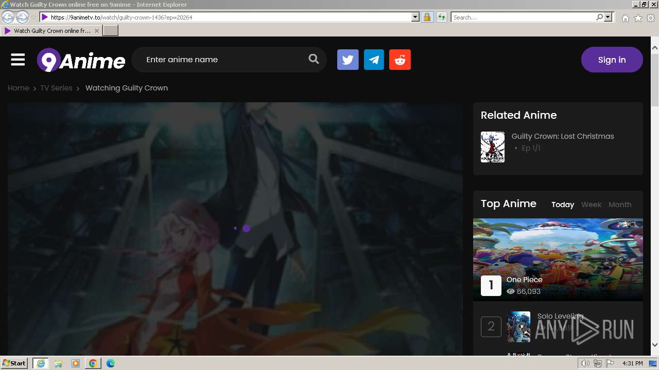Go to TV Series breadcrumb link
659x370 pixels.
56,88
